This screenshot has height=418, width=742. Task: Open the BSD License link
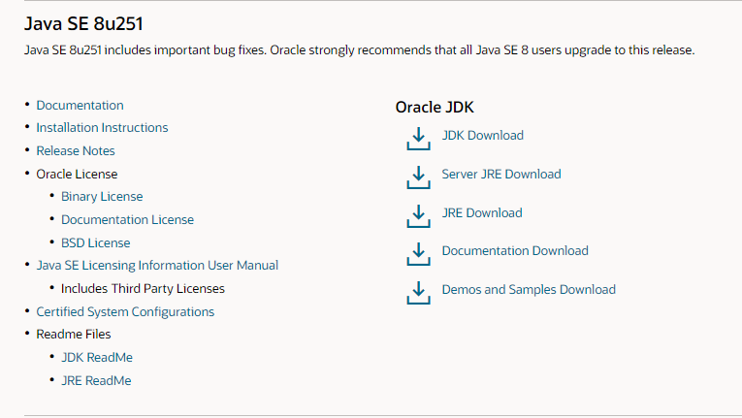point(96,242)
